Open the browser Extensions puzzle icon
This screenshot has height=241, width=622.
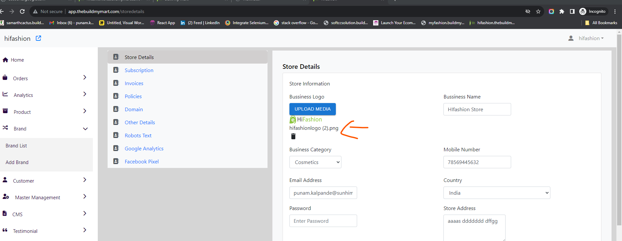click(562, 11)
